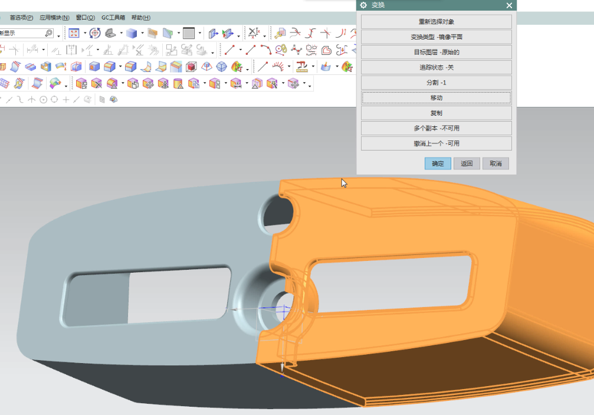This screenshot has width=594, height=415.
Task: Select the grey background color swatch icon
Action: point(189,33)
